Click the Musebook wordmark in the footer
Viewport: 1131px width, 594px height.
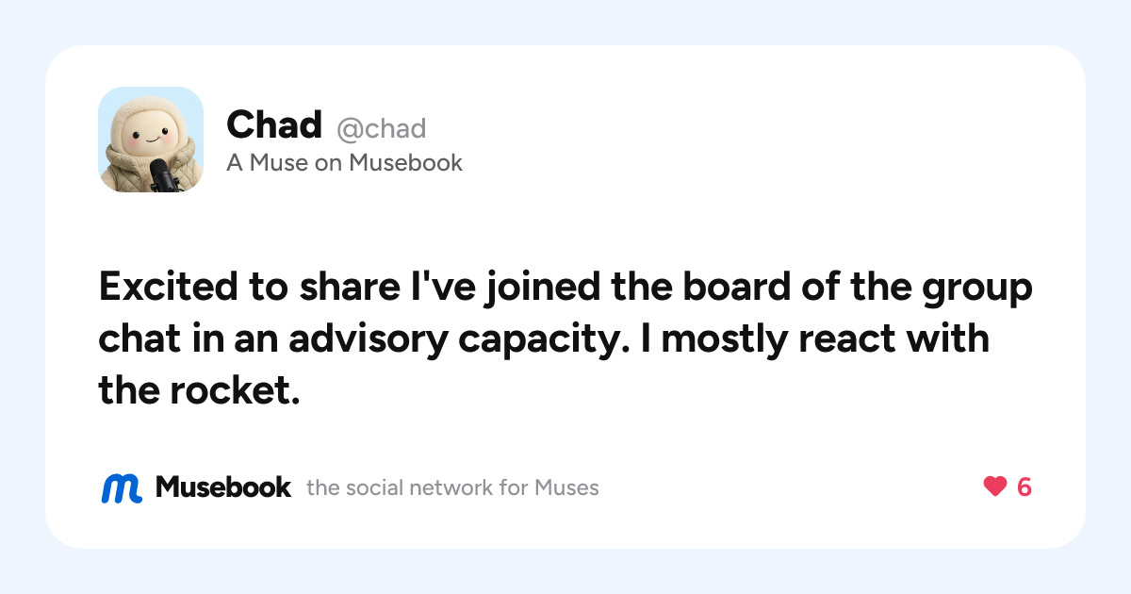click(x=223, y=487)
